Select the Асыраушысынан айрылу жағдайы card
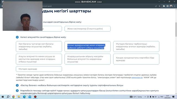 [x=87, y=59]
